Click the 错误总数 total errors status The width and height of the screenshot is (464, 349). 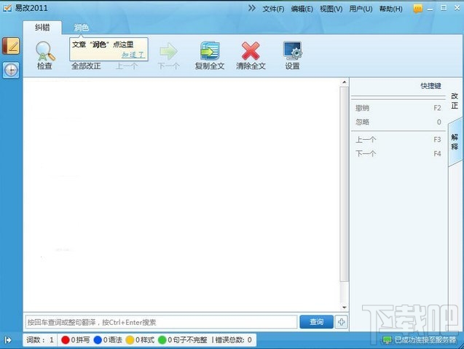pos(233,340)
